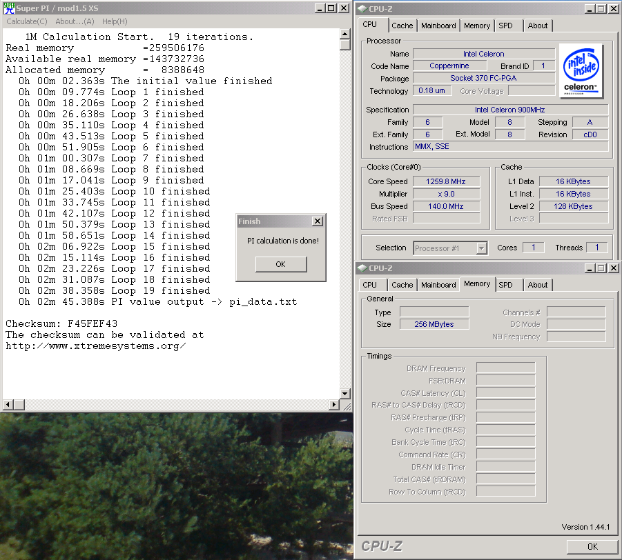This screenshot has height=560, width=622.
Task: Click the '1M Calculation Start' line
Action: click(139, 37)
